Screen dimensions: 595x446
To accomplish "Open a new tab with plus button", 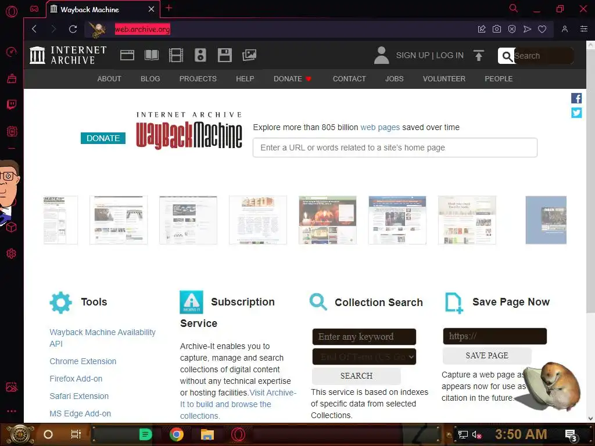I will [x=169, y=8].
